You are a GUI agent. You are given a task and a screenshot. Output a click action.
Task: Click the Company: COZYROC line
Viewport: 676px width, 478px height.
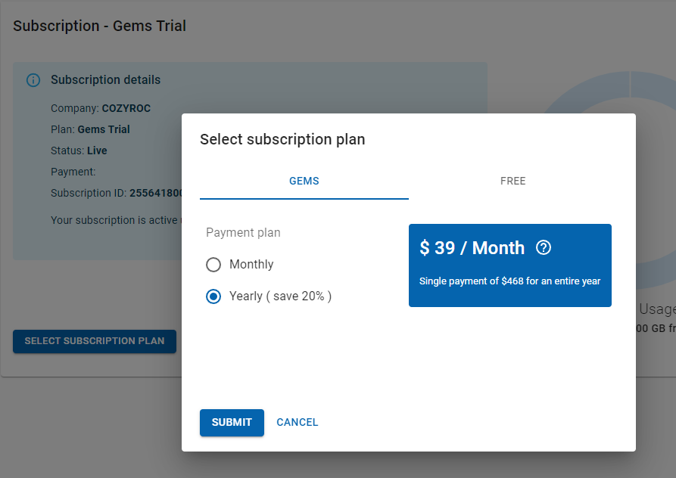[x=101, y=108]
